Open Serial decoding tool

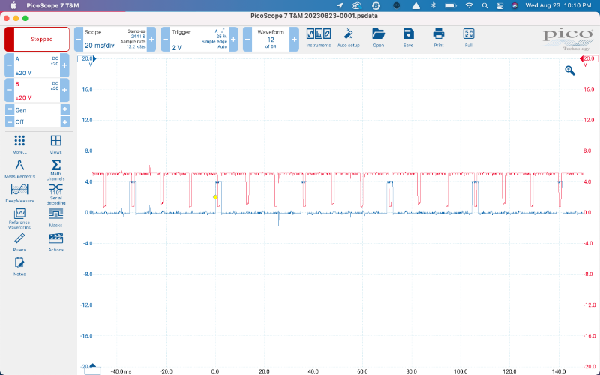(x=55, y=193)
